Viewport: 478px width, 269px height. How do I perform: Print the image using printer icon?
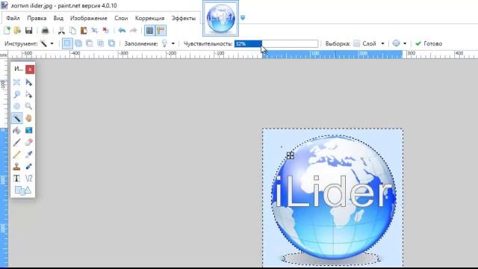click(x=45, y=30)
